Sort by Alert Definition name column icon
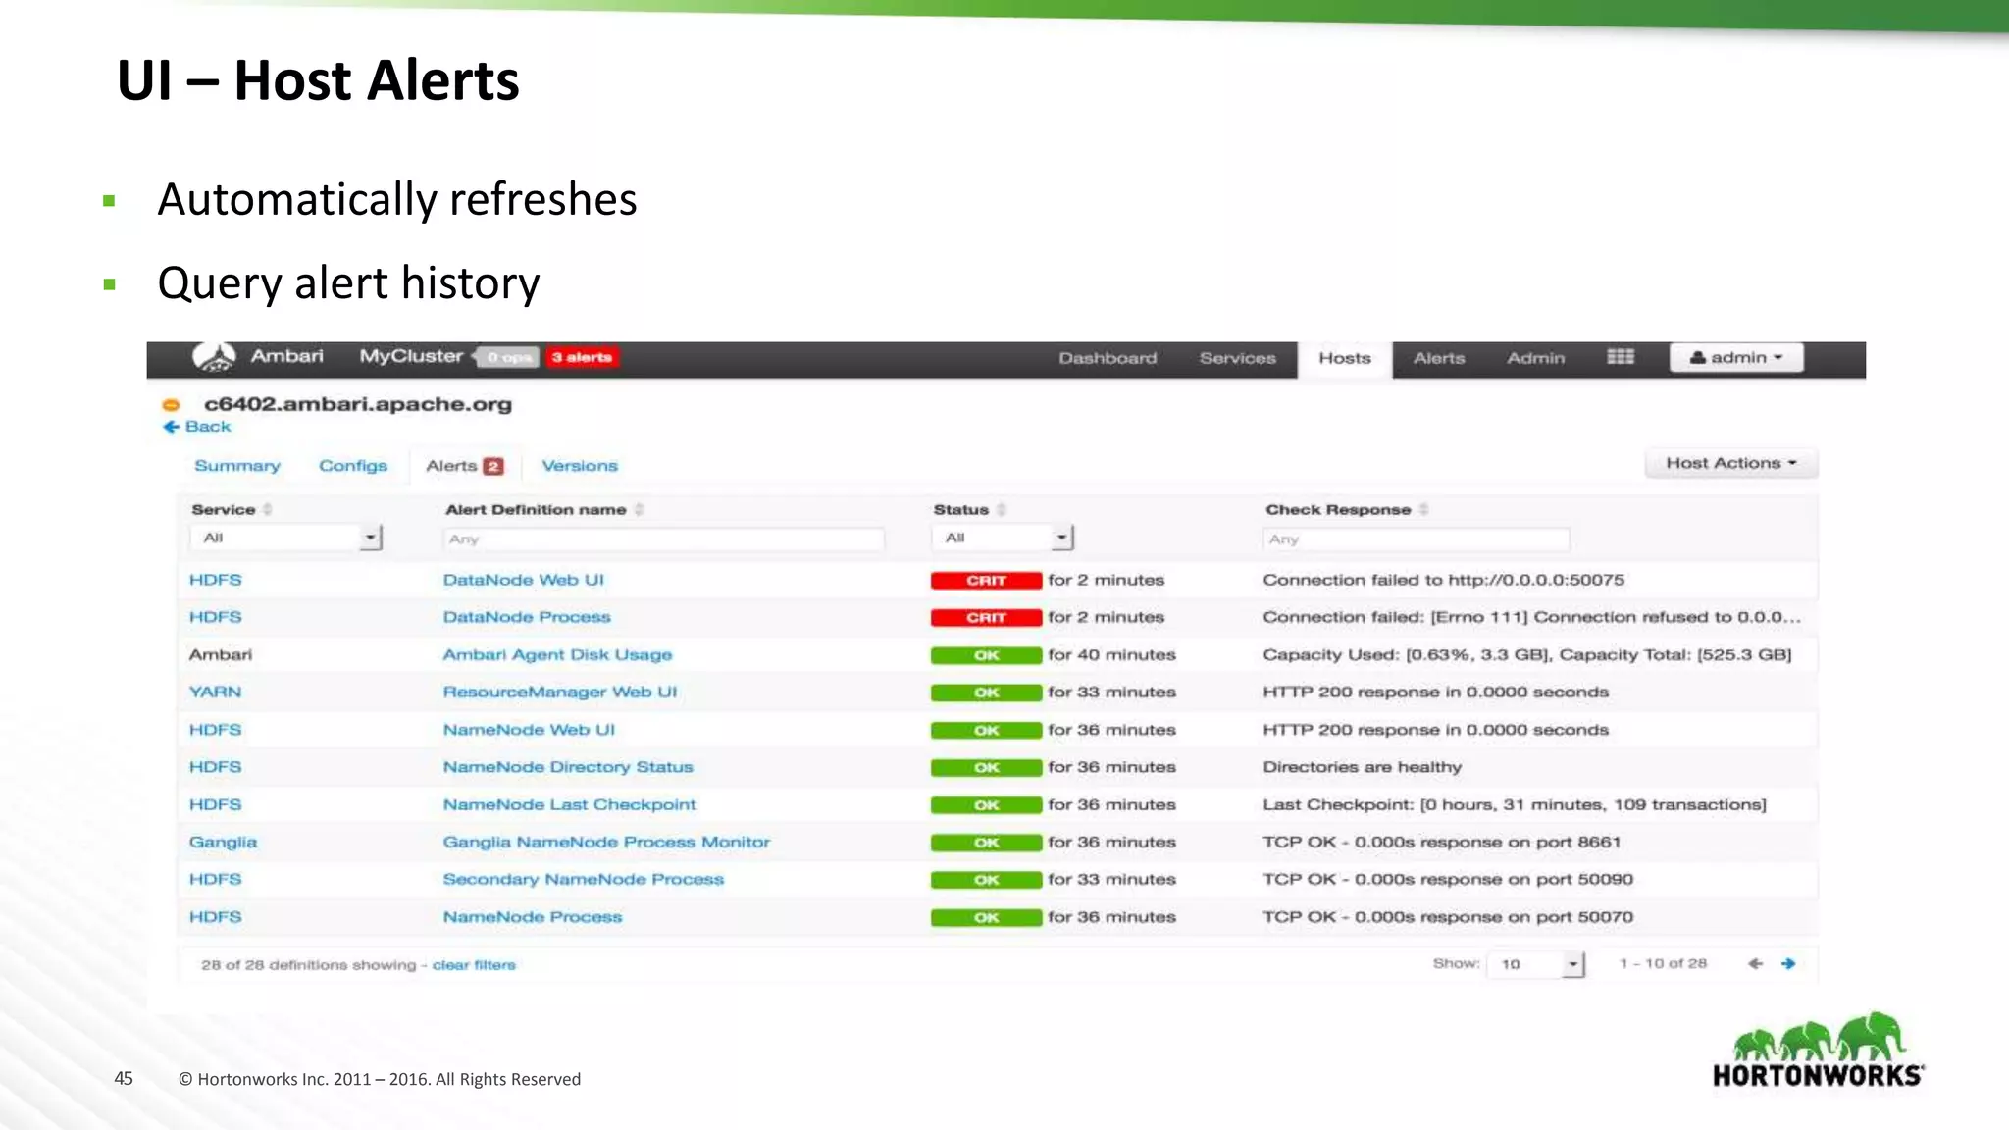This screenshot has height=1130, width=2009. 639,510
